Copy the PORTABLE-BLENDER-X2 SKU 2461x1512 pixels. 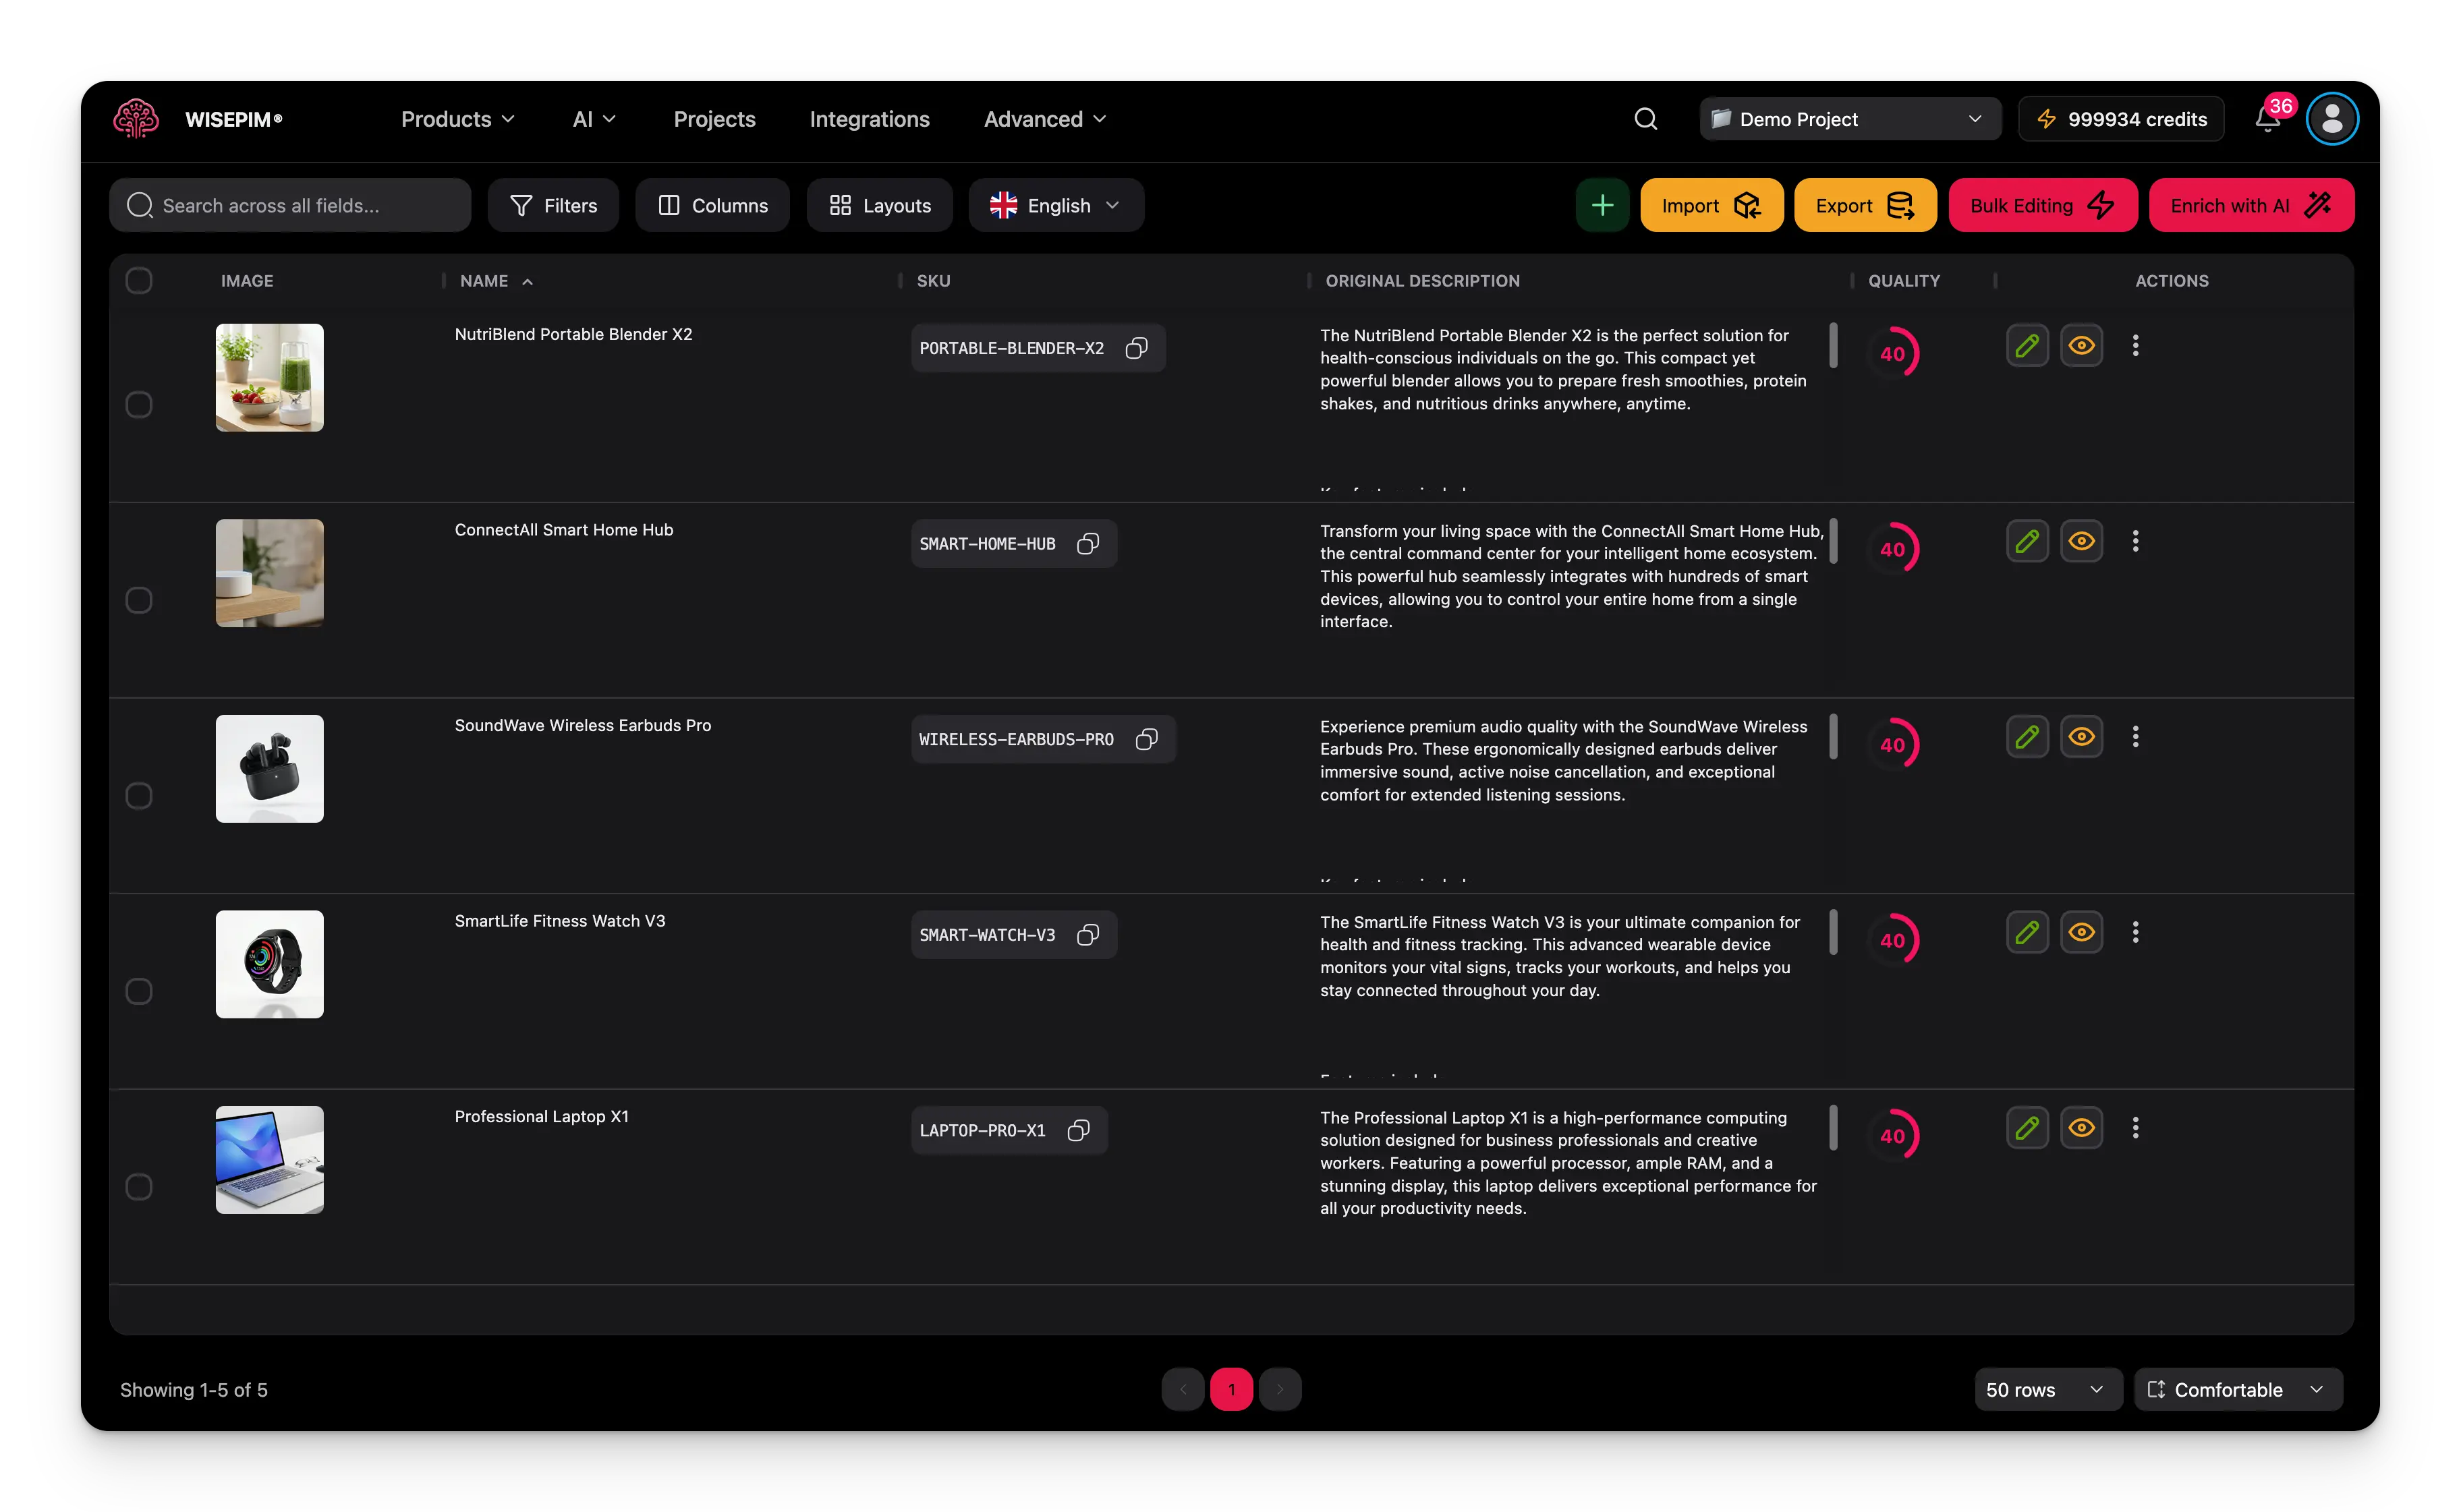coord(1136,348)
